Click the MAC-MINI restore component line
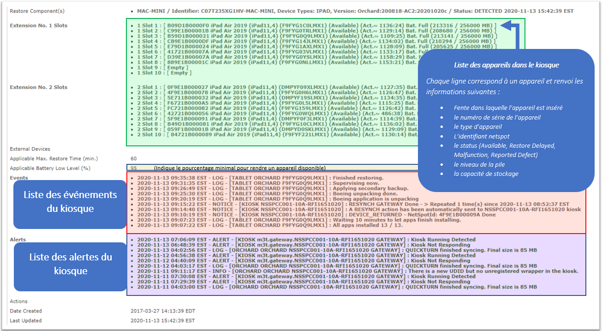The height and width of the screenshot is (331, 602). (355, 11)
